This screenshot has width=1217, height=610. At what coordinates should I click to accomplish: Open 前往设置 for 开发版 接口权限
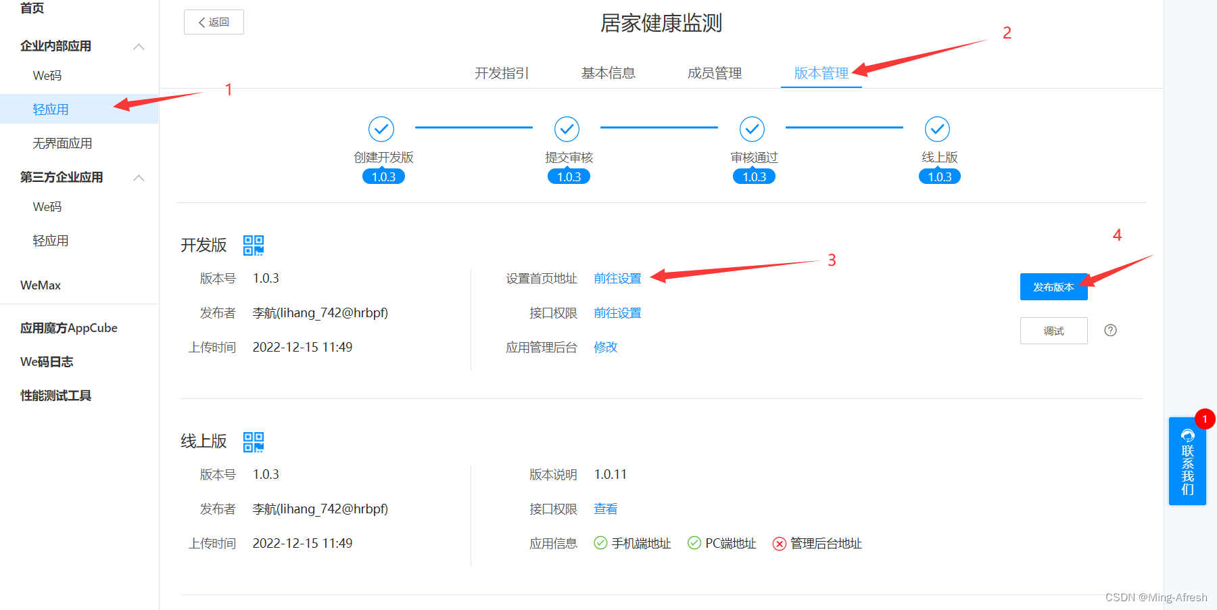(617, 313)
